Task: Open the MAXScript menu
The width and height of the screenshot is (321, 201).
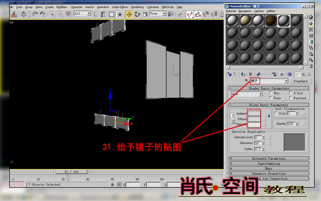Action: (168, 7)
